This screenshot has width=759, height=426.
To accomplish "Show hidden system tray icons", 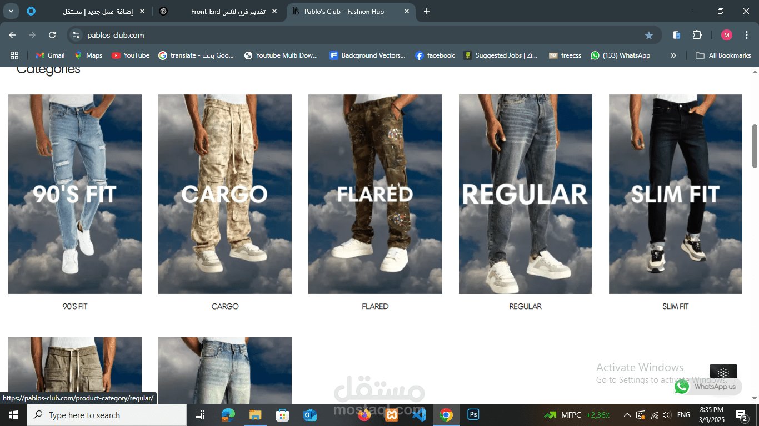I will point(627,415).
